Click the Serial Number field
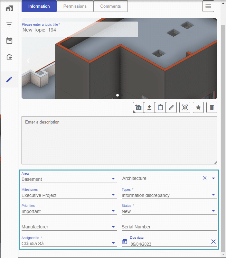This screenshot has width=226, height=258. (169, 227)
